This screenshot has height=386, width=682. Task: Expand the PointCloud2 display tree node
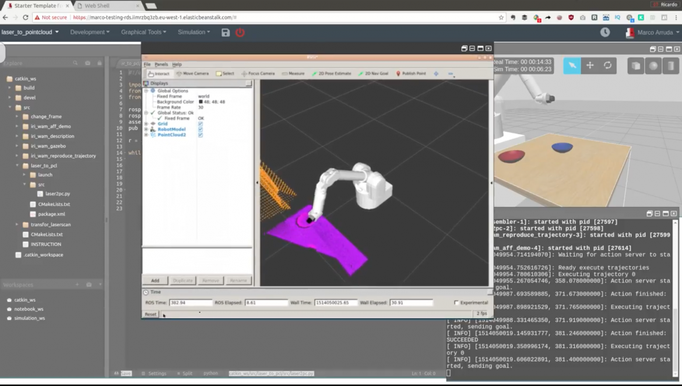pyautogui.click(x=146, y=135)
